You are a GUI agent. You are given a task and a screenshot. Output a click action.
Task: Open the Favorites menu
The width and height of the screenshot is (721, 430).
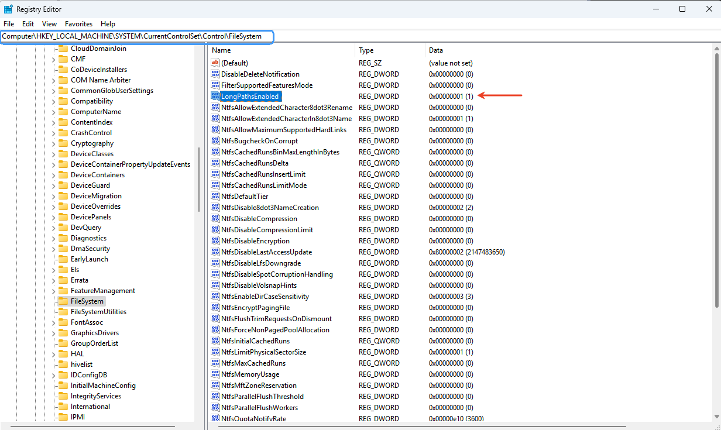point(79,24)
